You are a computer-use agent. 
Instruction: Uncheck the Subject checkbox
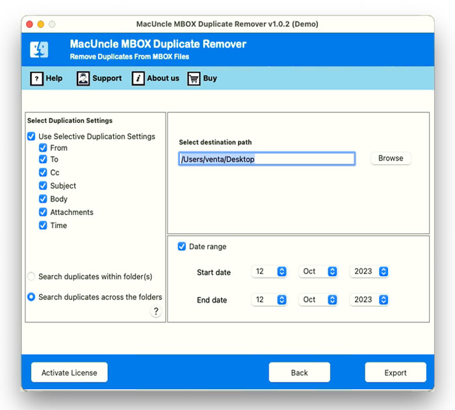click(44, 186)
